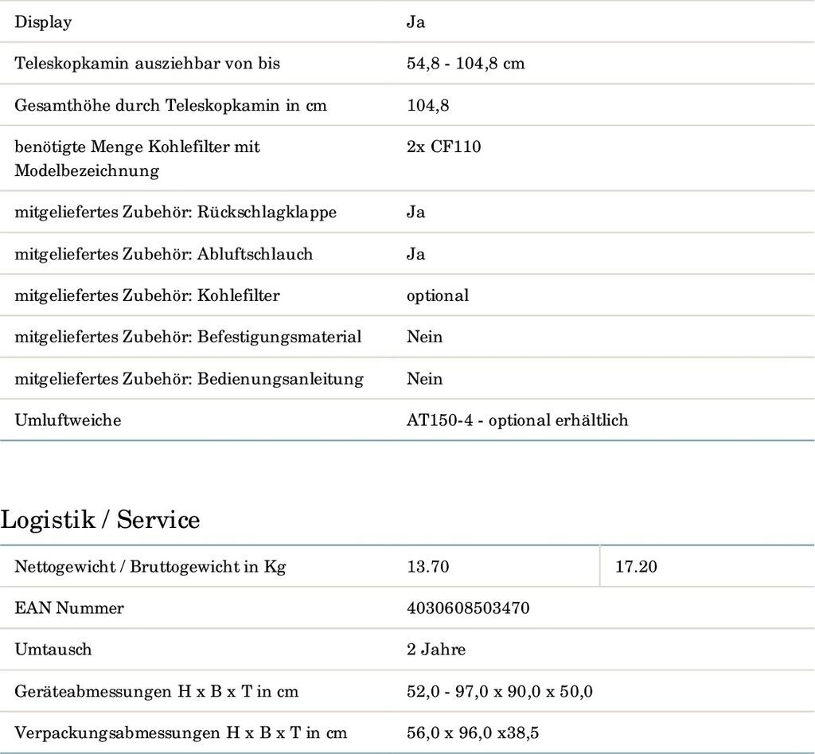This screenshot has width=815, height=754.
Task: Click 'Nein' in the Bedienungsanleitung row
Action: 424,379
